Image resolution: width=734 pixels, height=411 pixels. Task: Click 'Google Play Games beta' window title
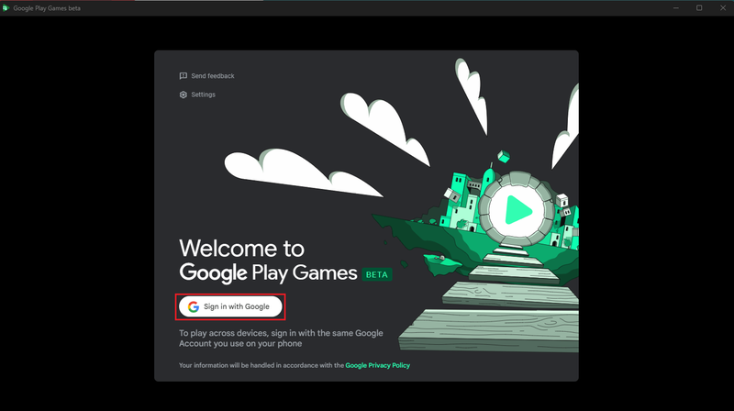tap(47, 8)
